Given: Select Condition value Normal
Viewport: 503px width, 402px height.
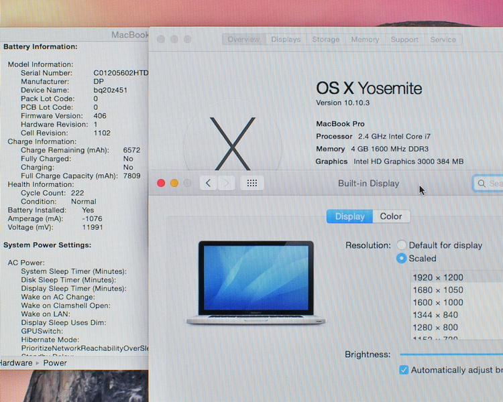Looking at the screenshot, I should point(83,201).
